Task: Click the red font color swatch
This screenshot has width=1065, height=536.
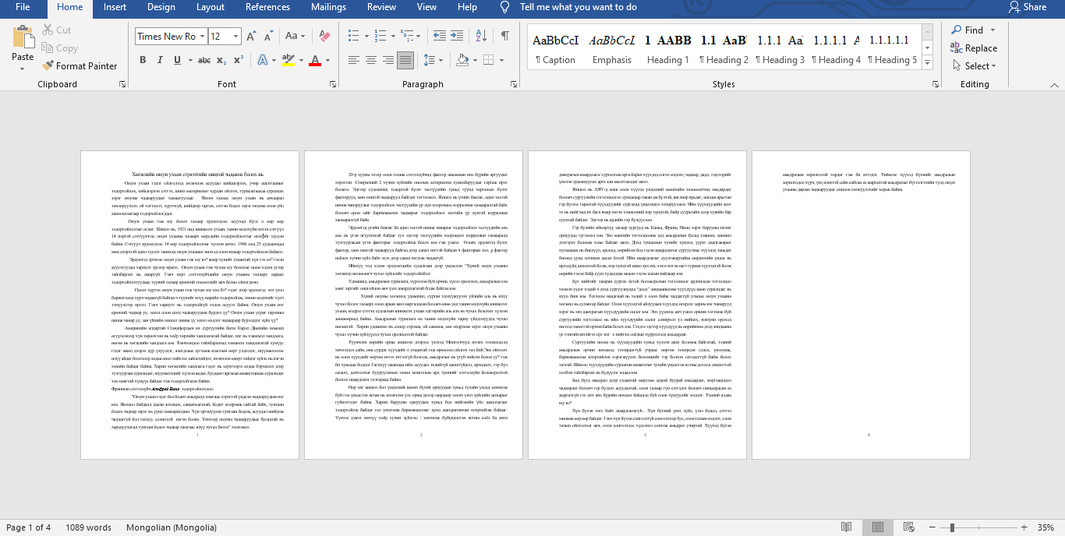Action: click(x=315, y=60)
